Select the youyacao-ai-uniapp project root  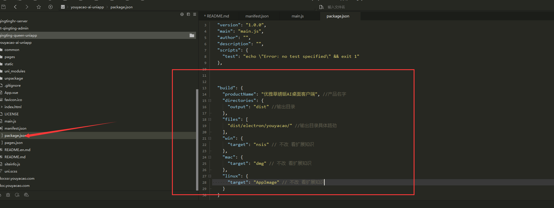(16, 43)
